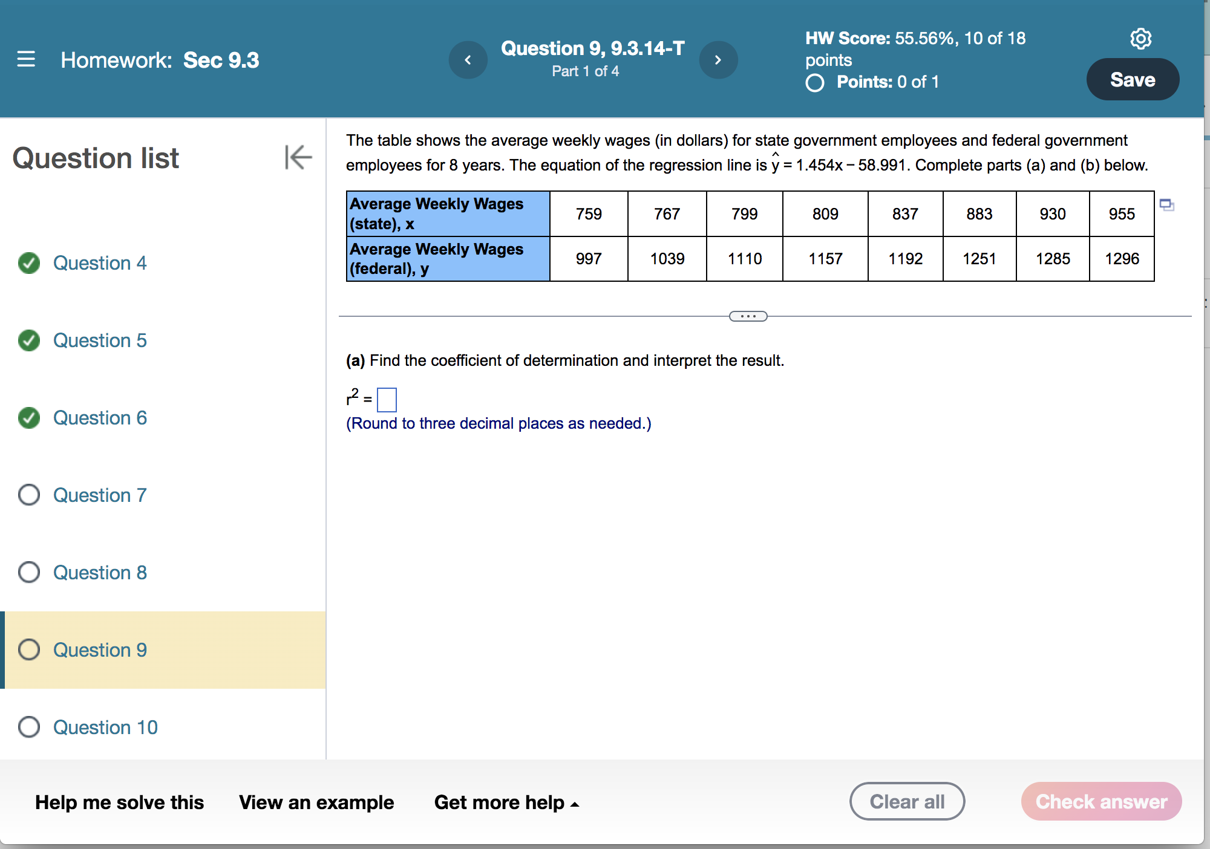This screenshot has width=1210, height=849.
Task: Open the hamburger menu icon
Action: [x=26, y=59]
